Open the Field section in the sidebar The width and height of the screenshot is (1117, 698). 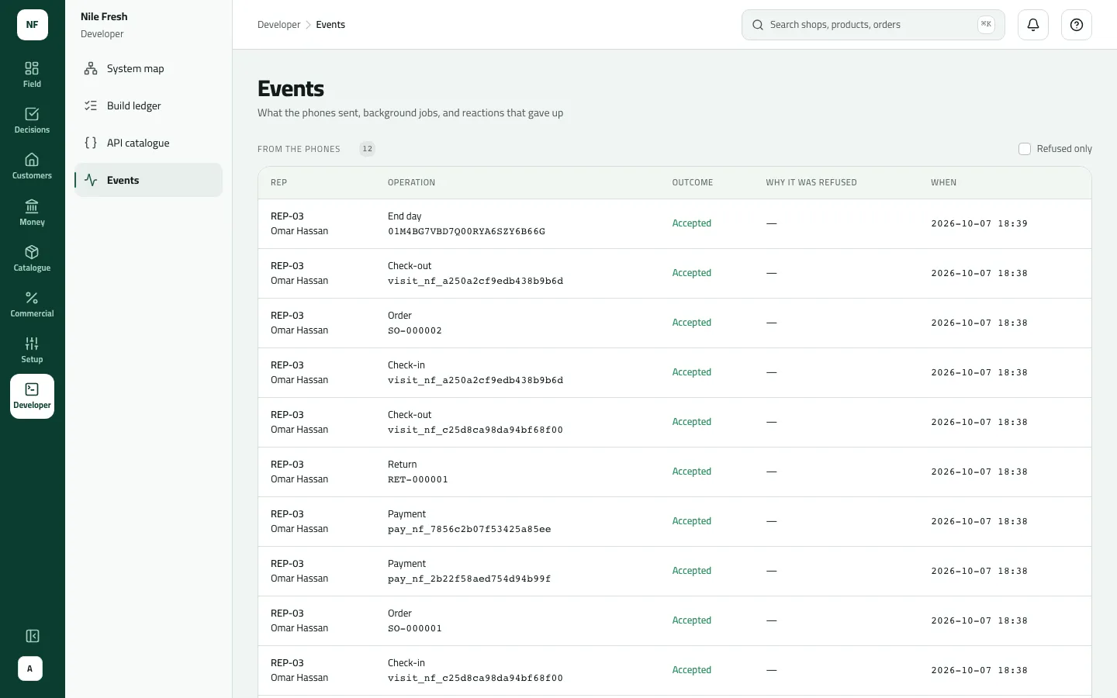(x=32, y=74)
